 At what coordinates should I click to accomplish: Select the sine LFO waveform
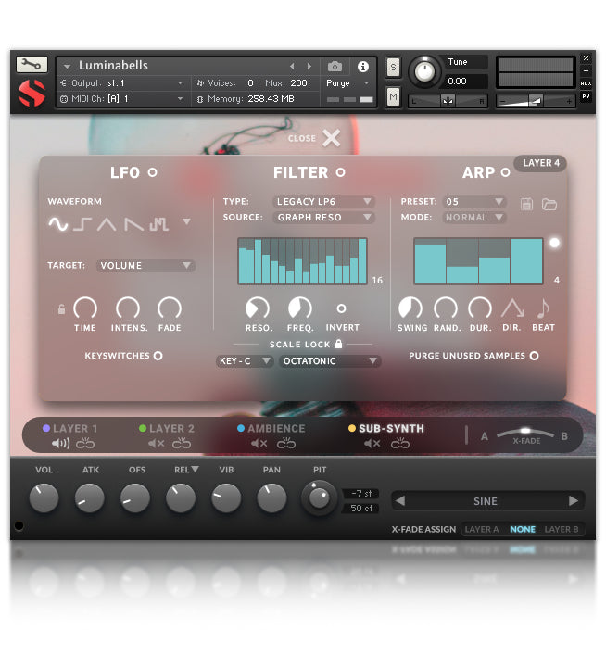[58, 223]
